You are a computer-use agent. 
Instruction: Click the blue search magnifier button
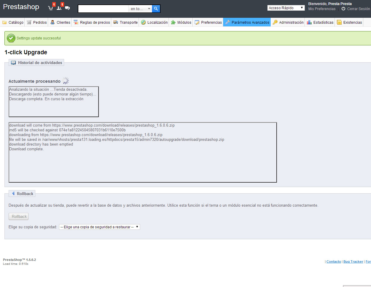point(156,9)
